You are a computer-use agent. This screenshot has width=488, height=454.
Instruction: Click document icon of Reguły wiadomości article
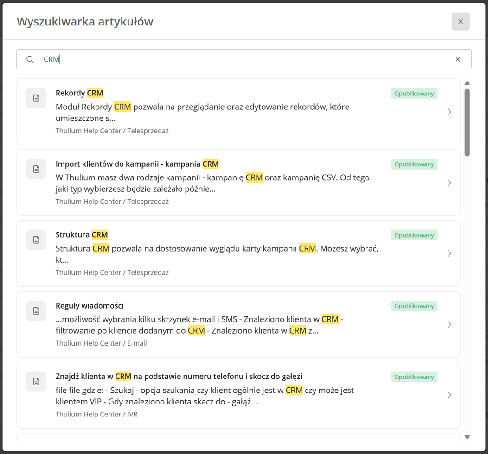[36, 311]
